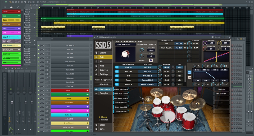Select the Delete tool in Playlist toolbar
254x136 pixels.
(16, 2)
